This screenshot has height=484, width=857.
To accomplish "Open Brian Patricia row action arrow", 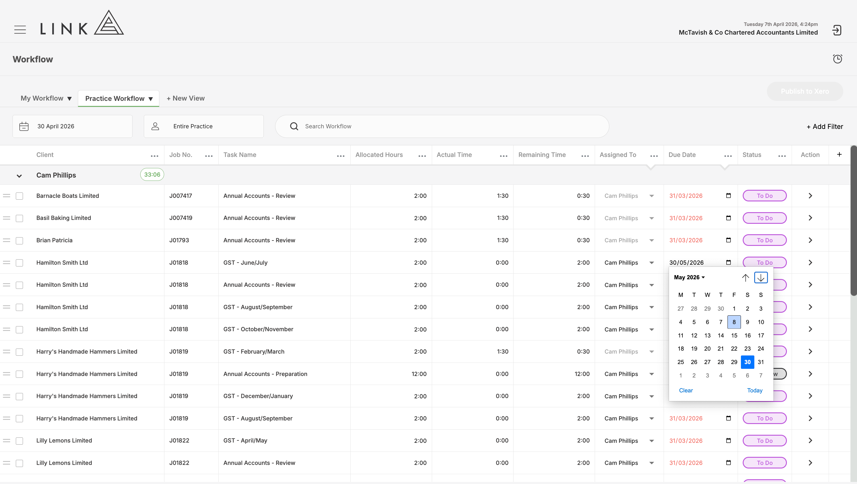I will pyautogui.click(x=810, y=240).
